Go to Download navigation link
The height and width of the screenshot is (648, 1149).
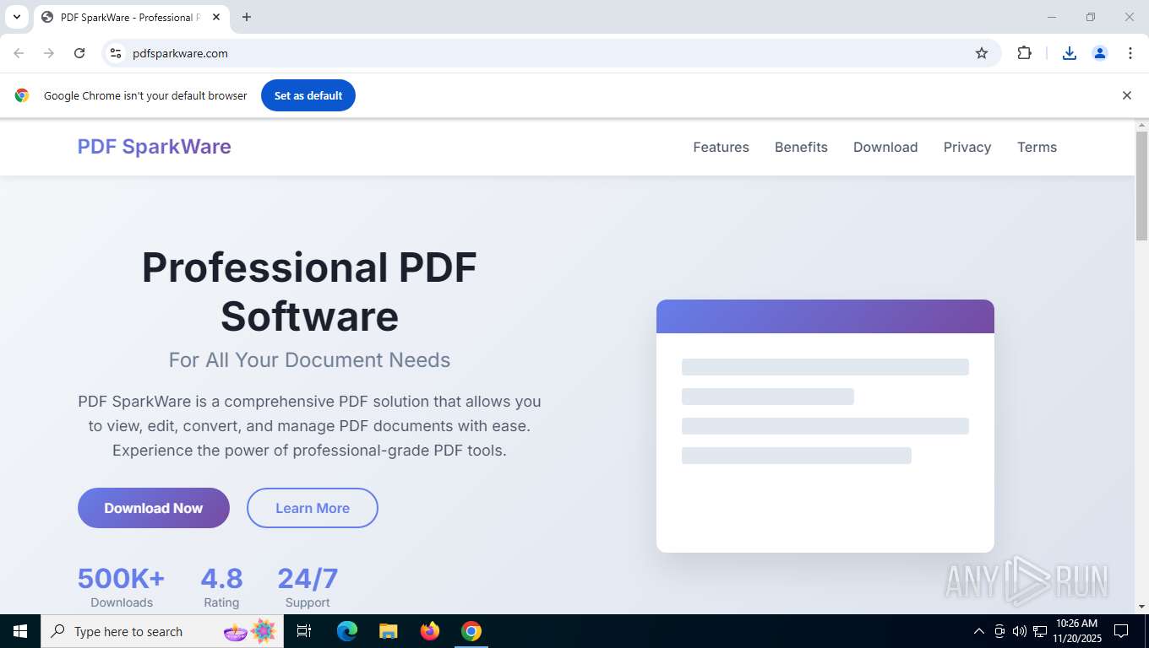tap(885, 147)
